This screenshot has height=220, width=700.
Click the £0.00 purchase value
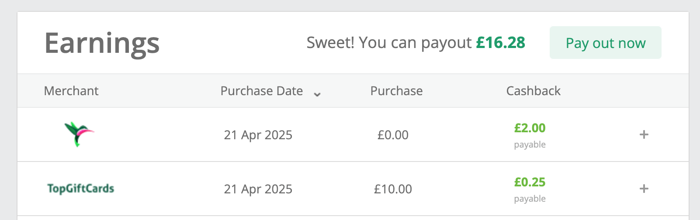[x=393, y=135]
